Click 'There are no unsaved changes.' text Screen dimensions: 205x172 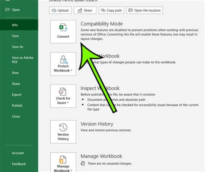click(110, 163)
